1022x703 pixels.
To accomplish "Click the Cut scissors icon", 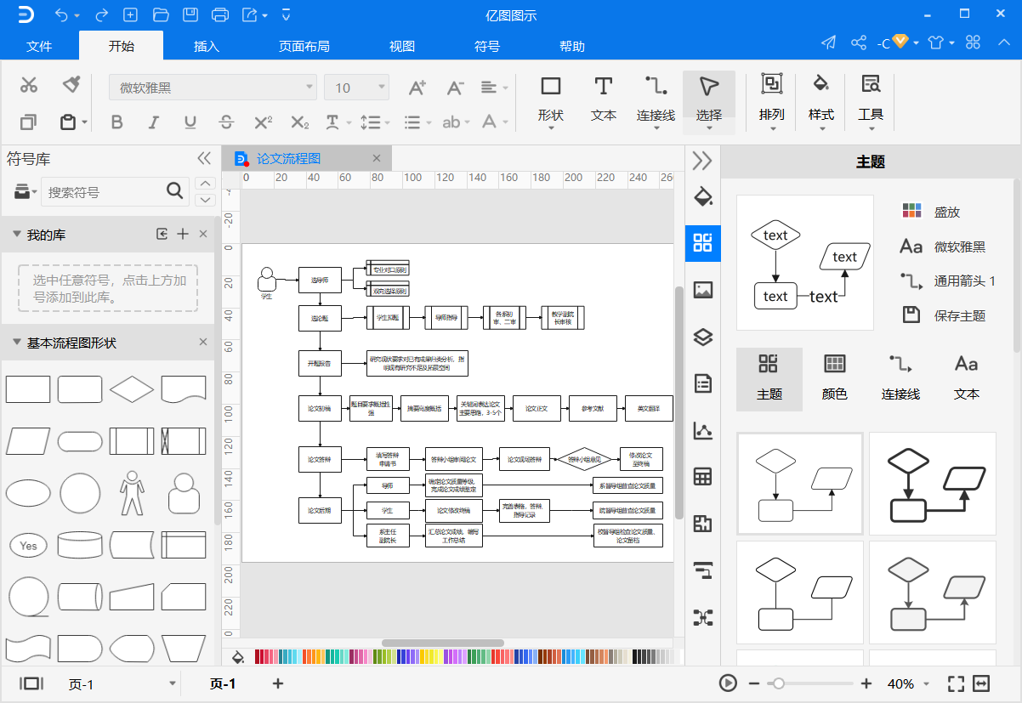I will 29,85.
